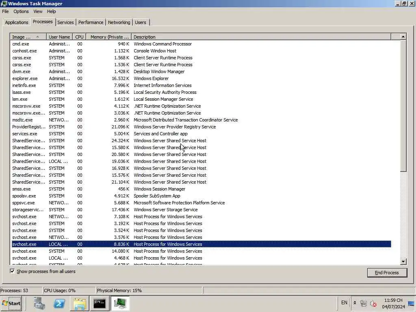The width and height of the screenshot is (416, 312).
Task: Click the Task Manager title bar icon
Action: point(4,3)
